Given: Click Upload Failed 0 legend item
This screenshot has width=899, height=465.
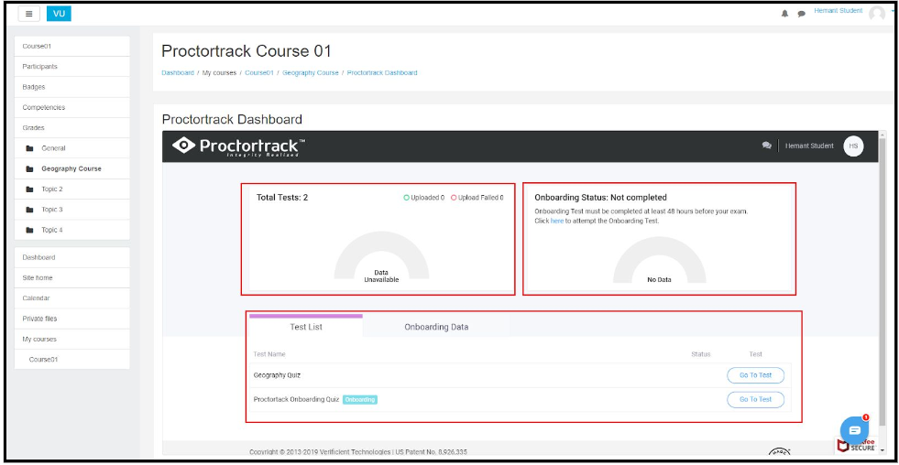Looking at the screenshot, I should [477, 198].
